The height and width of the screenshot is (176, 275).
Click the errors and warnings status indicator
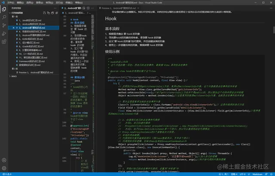click(7, 174)
